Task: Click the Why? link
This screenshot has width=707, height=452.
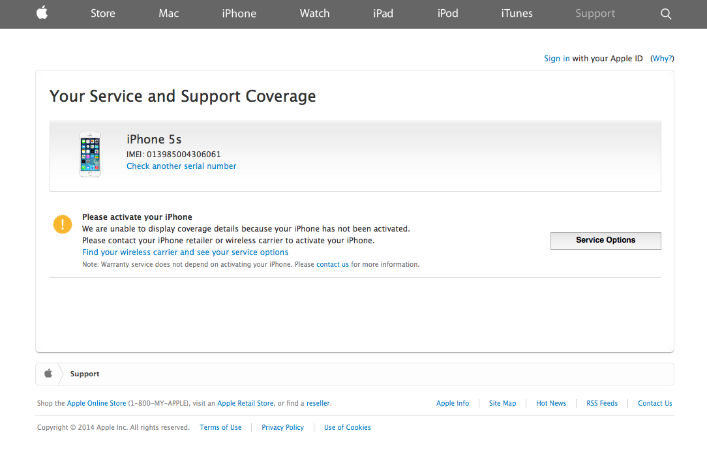Action: tap(663, 59)
